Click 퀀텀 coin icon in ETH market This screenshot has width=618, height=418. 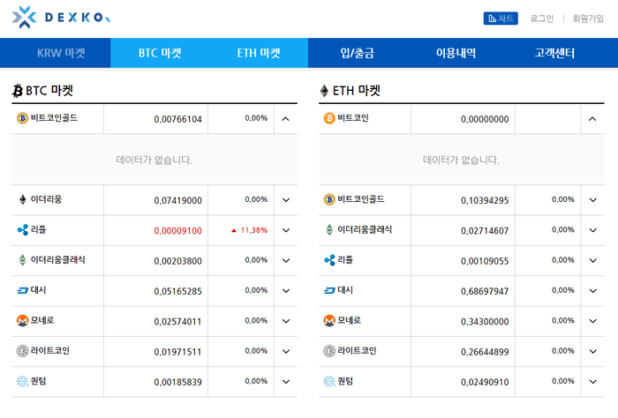pos(329,381)
